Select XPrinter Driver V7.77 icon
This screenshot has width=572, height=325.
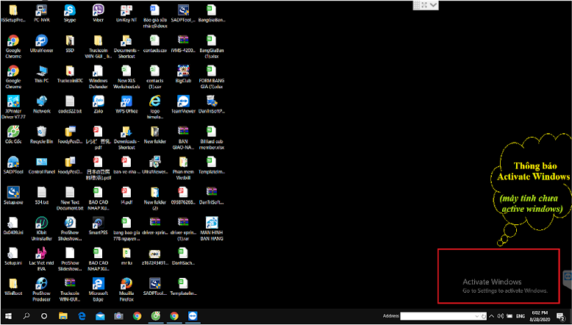coord(13,107)
